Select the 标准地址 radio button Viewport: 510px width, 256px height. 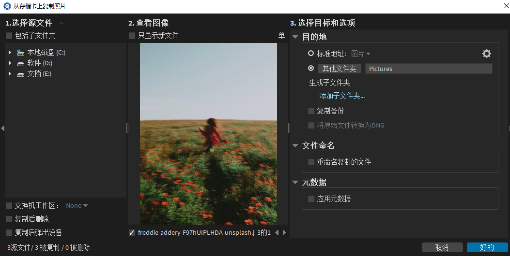(311, 54)
